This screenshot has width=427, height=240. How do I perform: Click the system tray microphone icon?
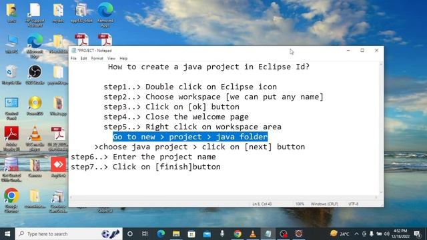pyautogui.click(x=372, y=234)
